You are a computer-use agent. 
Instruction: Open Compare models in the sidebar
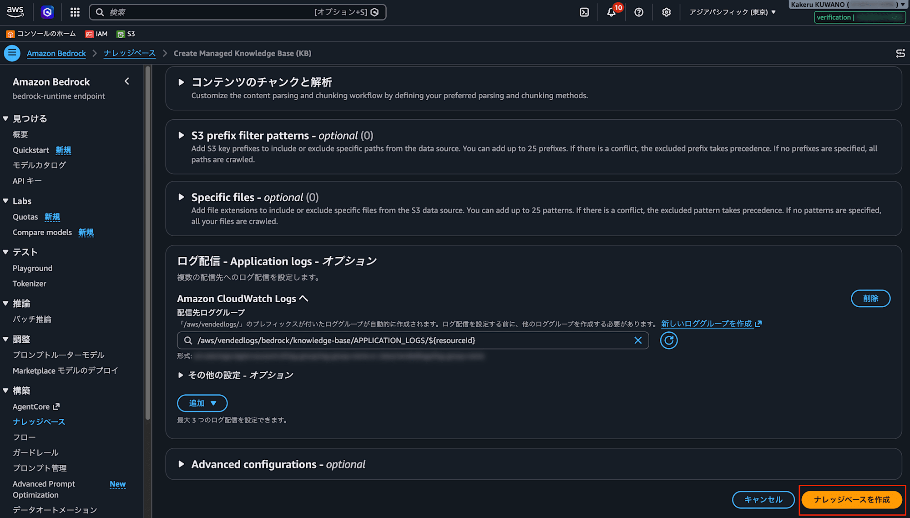(42, 233)
